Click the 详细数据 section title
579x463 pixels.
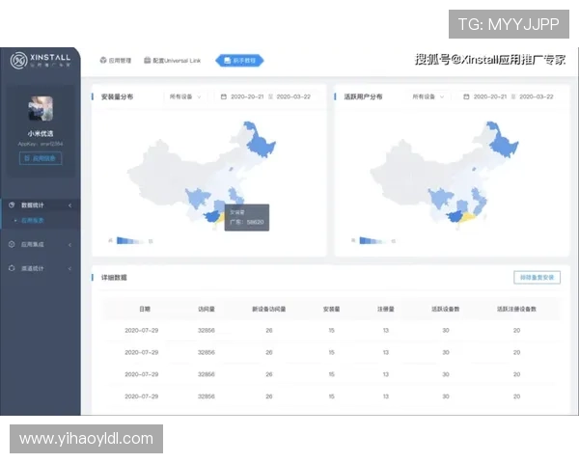click(114, 277)
